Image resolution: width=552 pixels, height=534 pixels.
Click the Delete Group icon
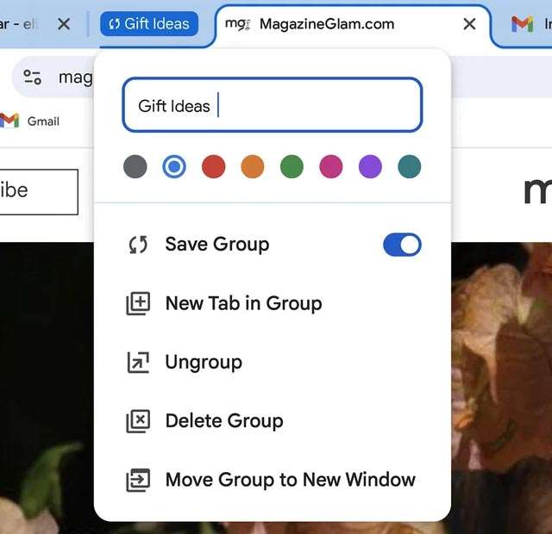(x=138, y=421)
